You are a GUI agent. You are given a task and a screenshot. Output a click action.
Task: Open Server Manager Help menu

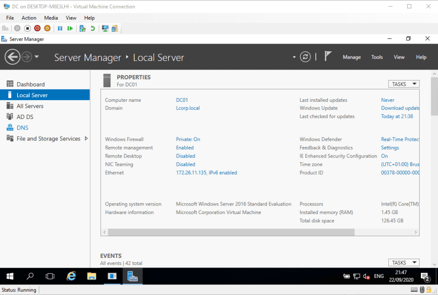[x=421, y=57]
